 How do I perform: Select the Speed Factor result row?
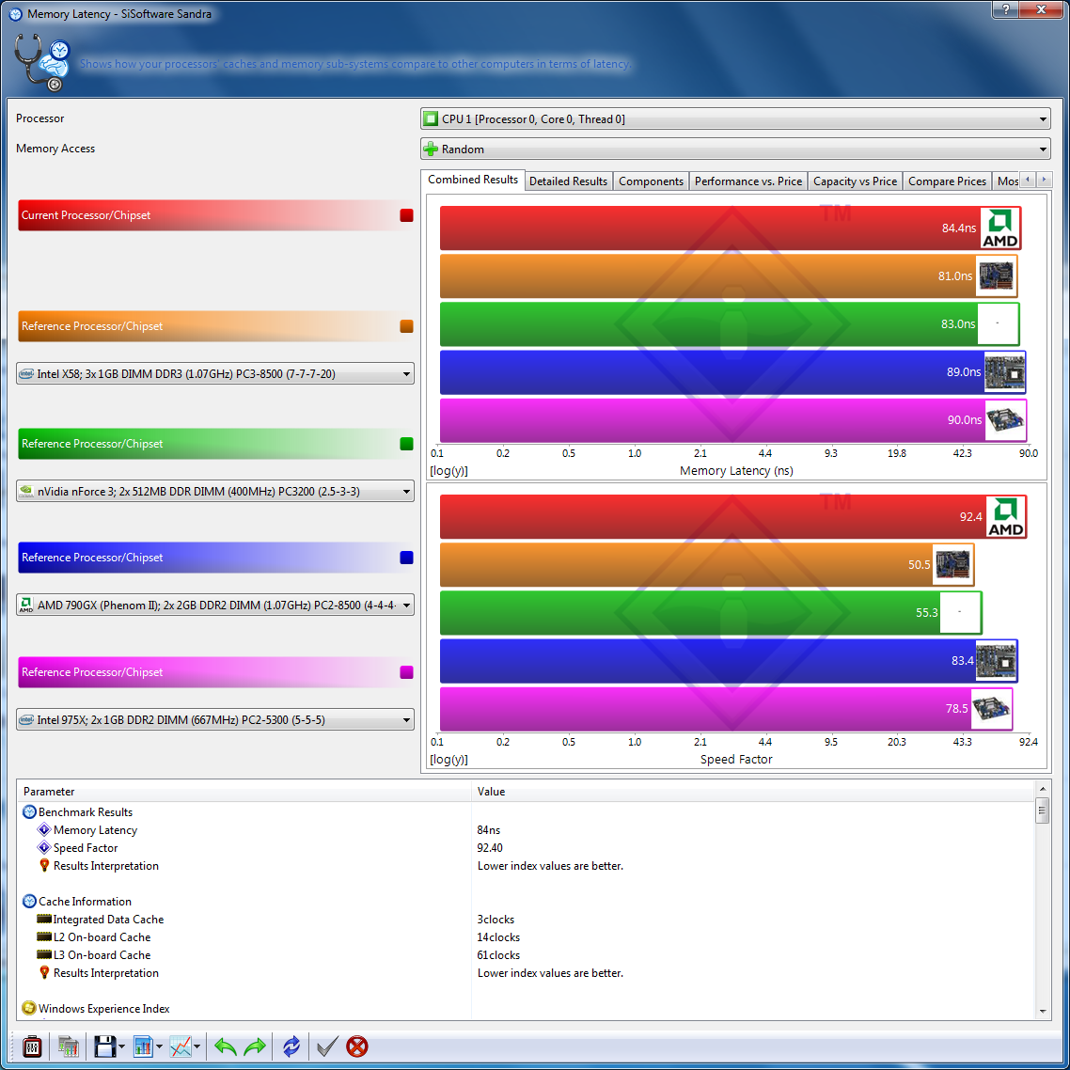[x=527, y=847]
